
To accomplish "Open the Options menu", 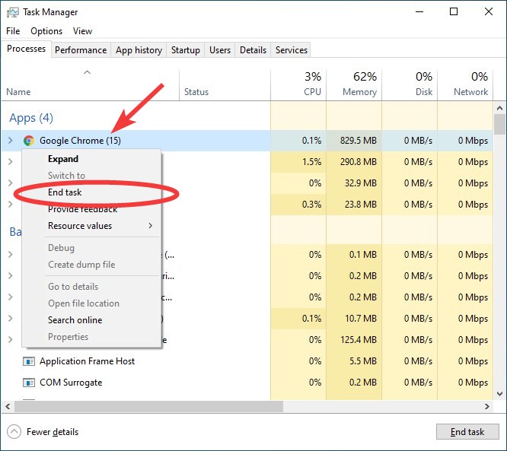I will tap(46, 31).
